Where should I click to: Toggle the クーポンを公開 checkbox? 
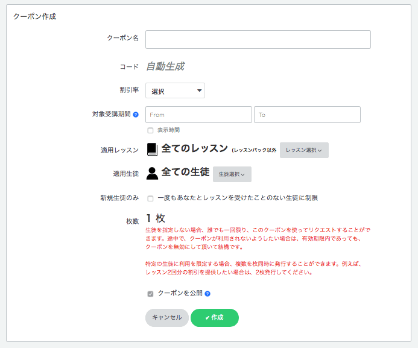point(150,294)
